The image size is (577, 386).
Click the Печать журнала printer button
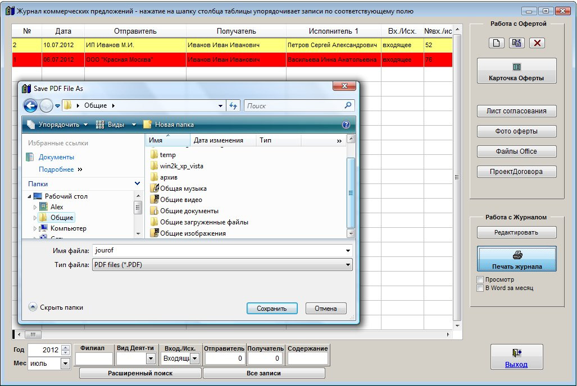coord(517,259)
